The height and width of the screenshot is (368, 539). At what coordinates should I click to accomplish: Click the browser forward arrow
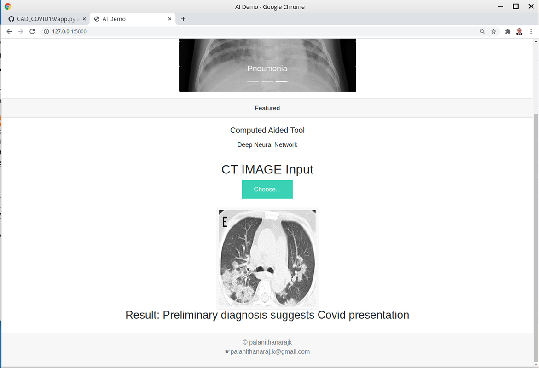21,31
